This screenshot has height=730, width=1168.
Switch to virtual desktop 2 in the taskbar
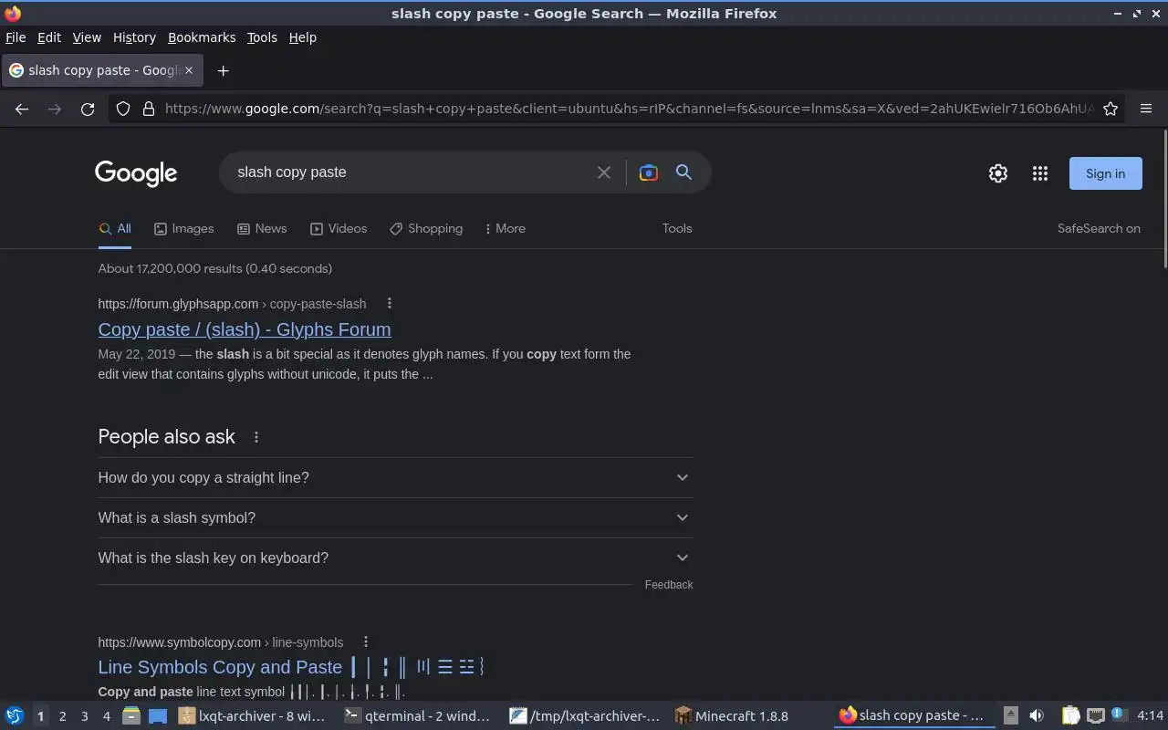click(62, 716)
